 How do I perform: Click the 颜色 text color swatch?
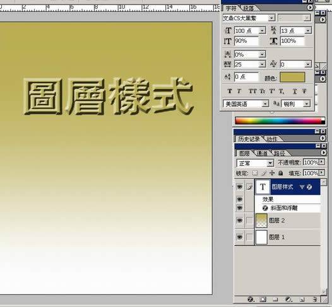(x=292, y=77)
